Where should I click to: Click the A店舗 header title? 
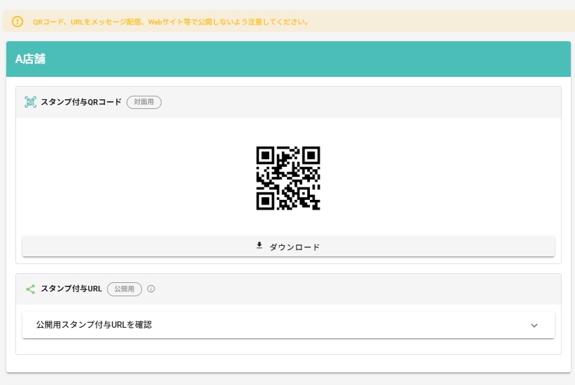pyautogui.click(x=31, y=59)
